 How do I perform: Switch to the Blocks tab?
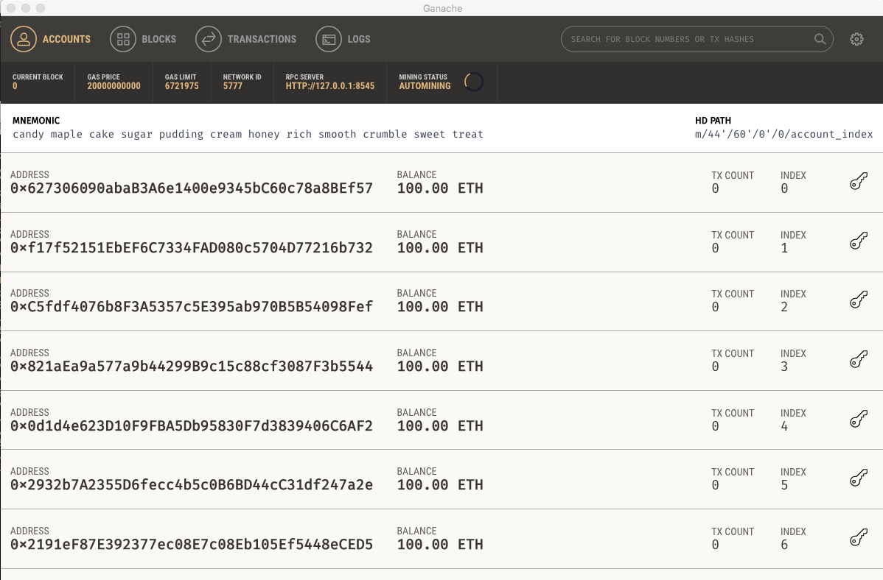click(143, 39)
